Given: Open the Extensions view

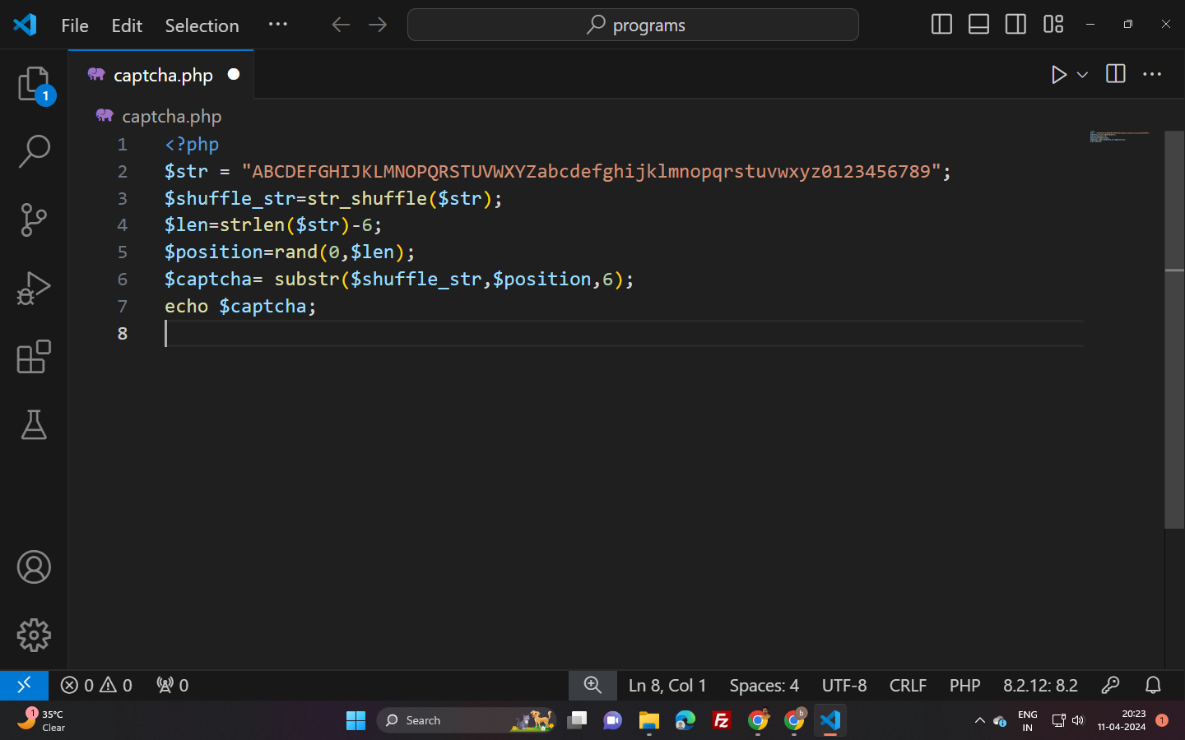Looking at the screenshot, I should pos(34,357).
